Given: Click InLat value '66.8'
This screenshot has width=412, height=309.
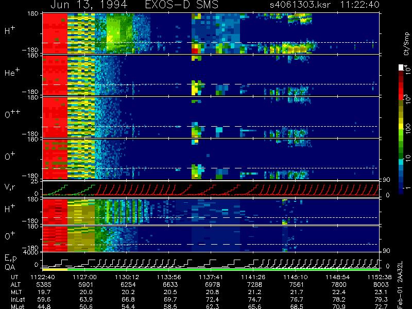Looking at the screenshot, I should pyautogui.click(x=128, y=299).
